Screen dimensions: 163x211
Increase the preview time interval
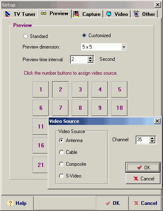(90, 58)
